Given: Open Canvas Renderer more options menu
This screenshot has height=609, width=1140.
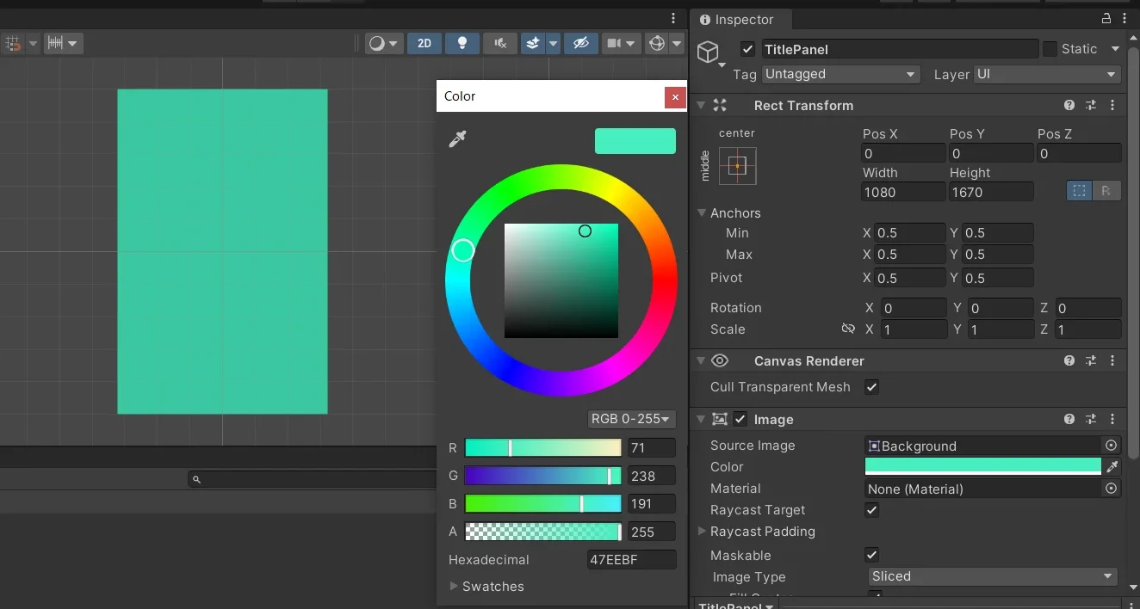Looking at the screenshot, I should pyautogui.click(x=1112, y=361).
